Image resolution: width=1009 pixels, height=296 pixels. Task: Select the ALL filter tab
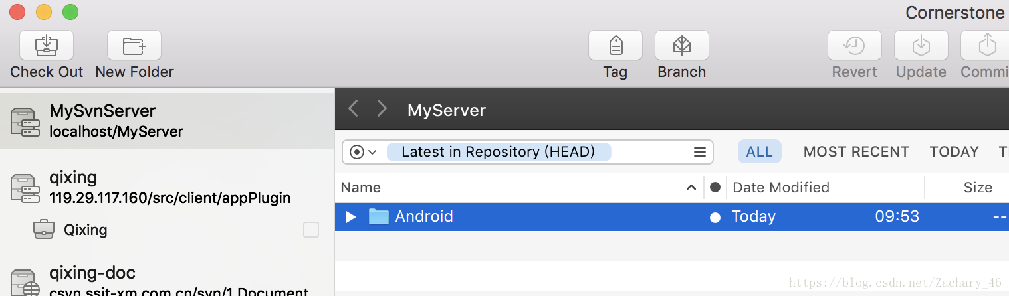pos(760,151)
